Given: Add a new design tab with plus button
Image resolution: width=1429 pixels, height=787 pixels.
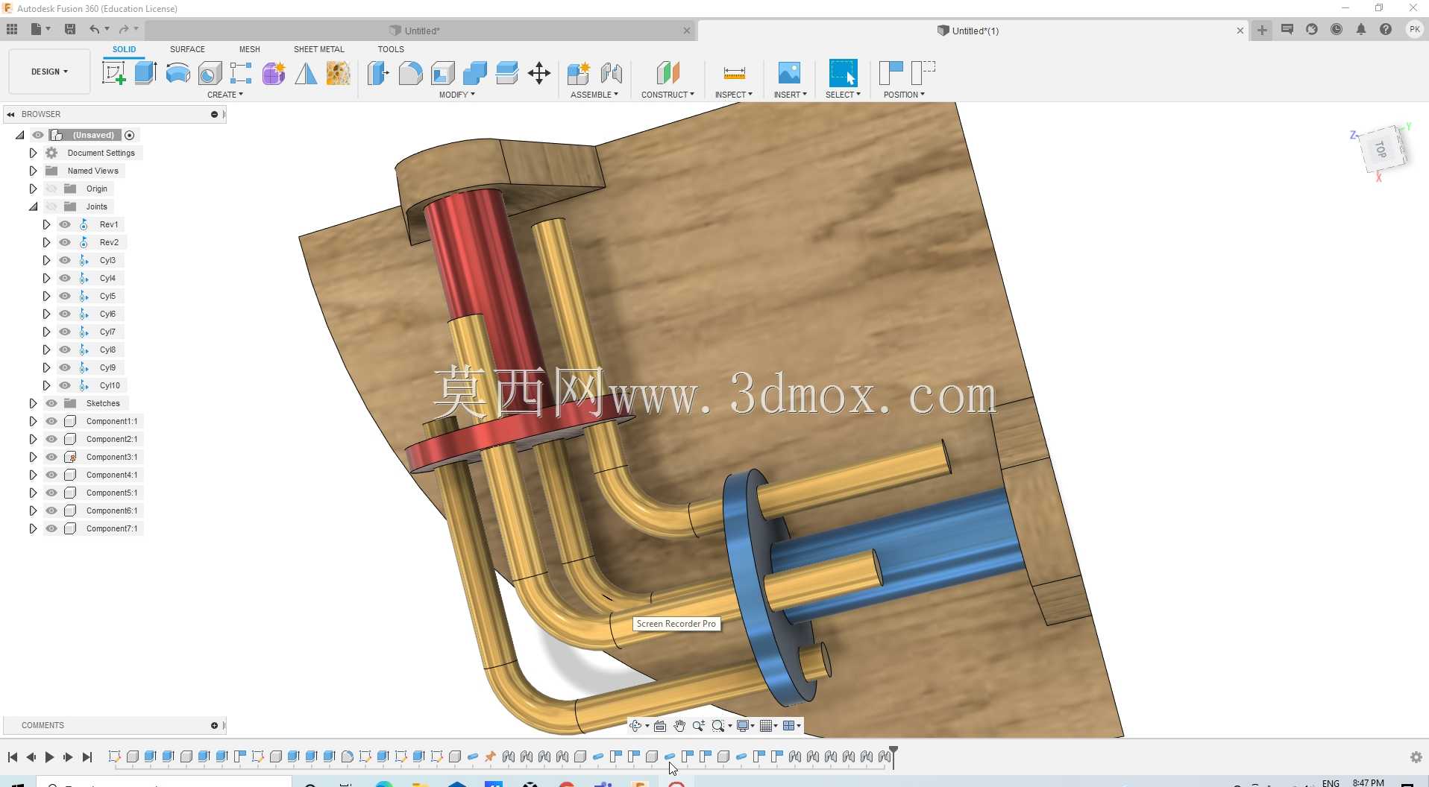Looking at the screenshot, I should (1262, 31).
